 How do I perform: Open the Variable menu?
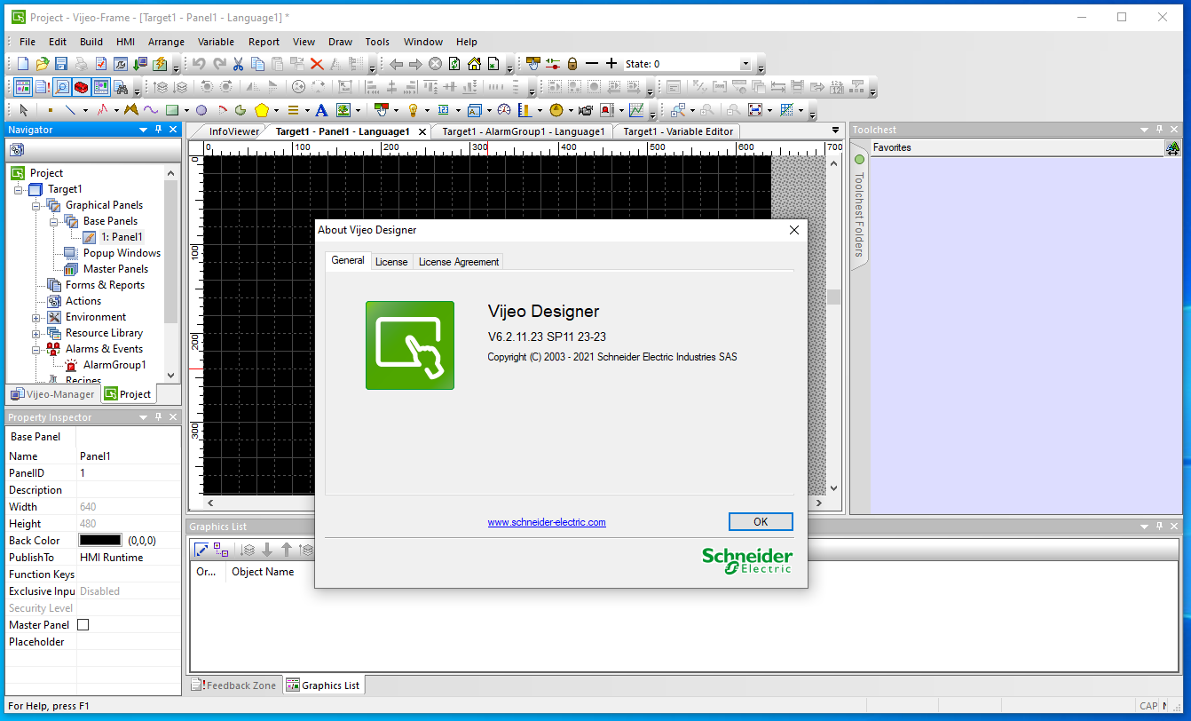(x=216, y=42)
